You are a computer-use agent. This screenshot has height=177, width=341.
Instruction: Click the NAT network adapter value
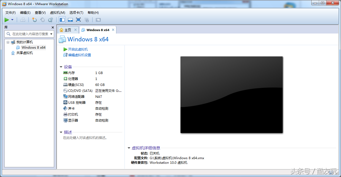tap(99, 97)
